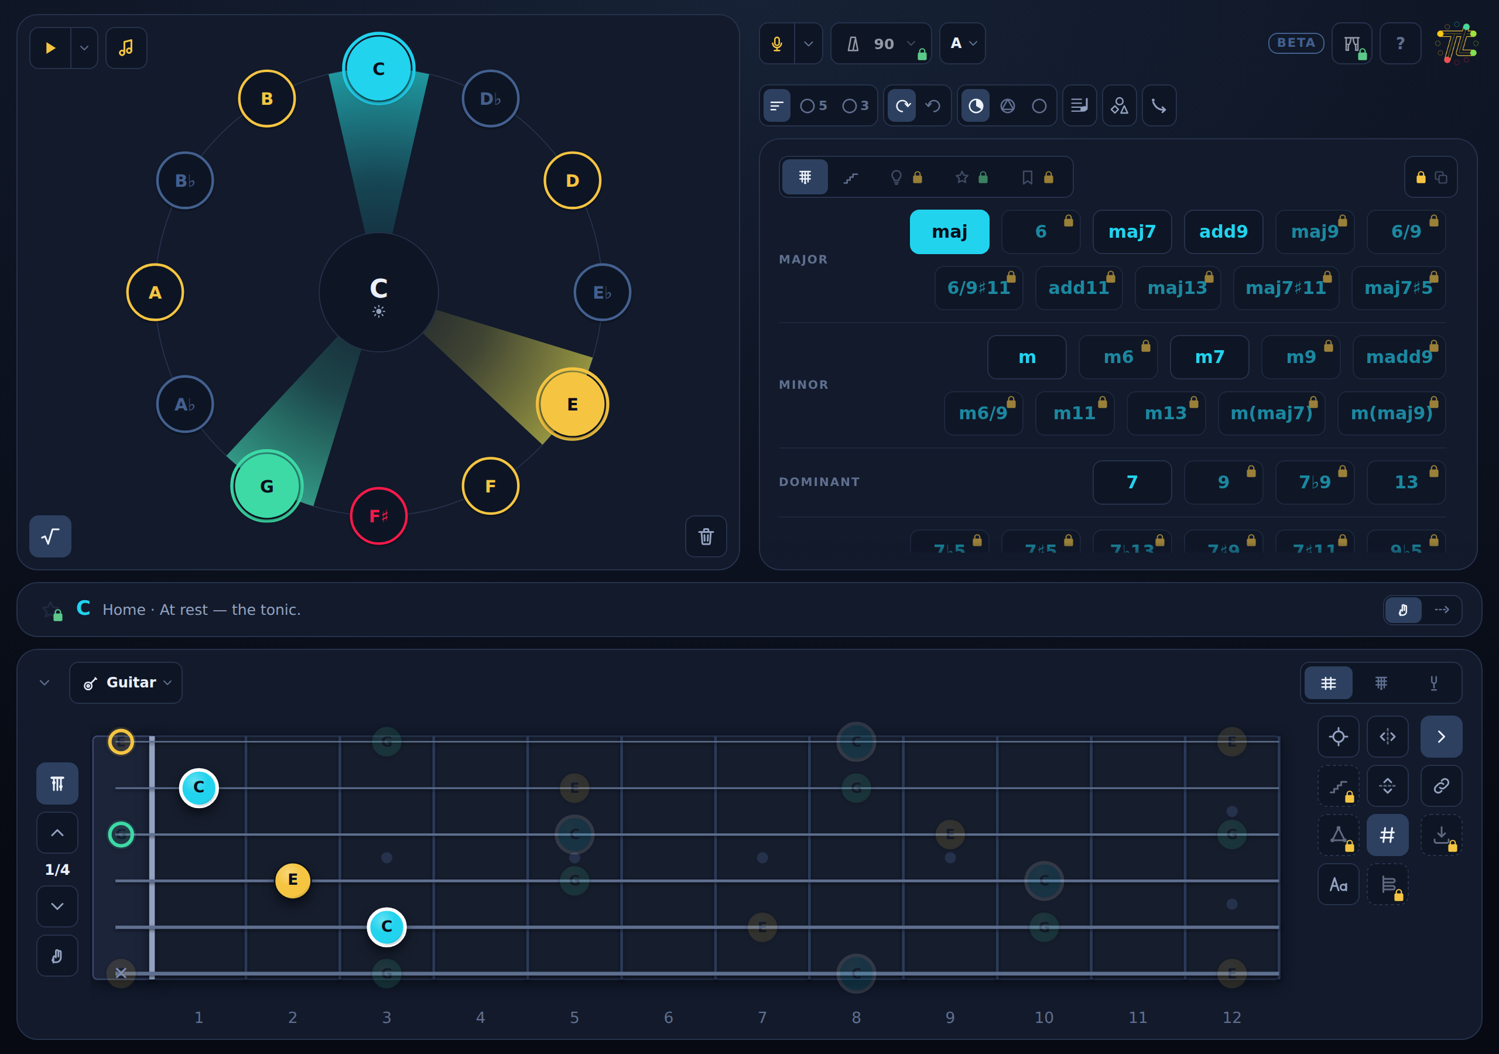Image resolution: width=1499 pixels, height=1054 pixels.
Task: Click the music notes icon button
Action: 126,47
